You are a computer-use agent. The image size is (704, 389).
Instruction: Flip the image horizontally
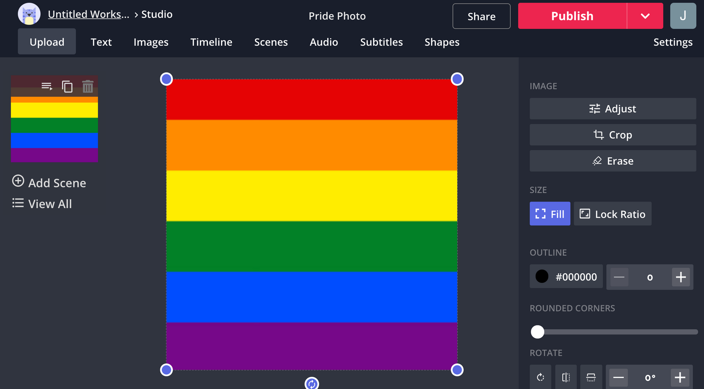click(566, 377)
